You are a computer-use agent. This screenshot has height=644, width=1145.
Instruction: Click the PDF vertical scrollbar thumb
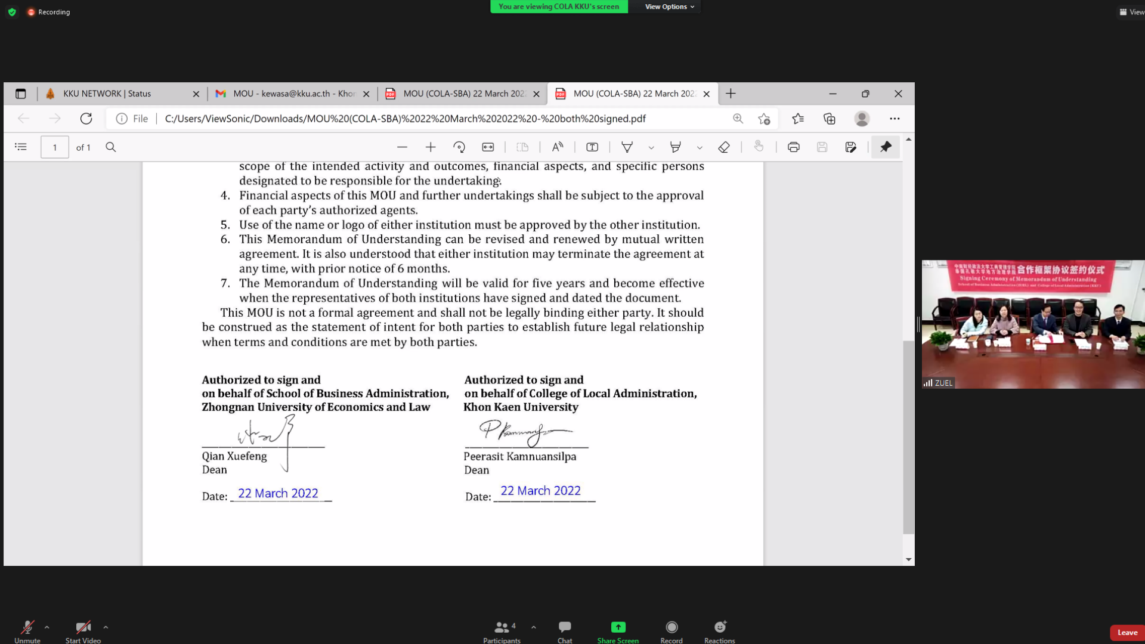[908, 437]
